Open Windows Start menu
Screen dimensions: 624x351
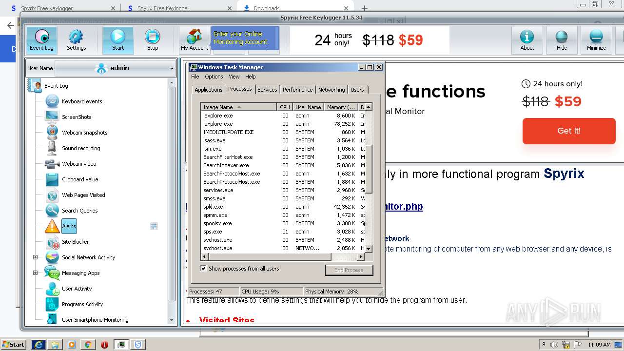coord(13,344)
